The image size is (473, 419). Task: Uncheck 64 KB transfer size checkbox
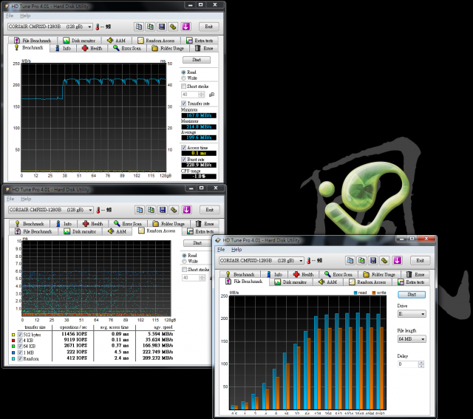(x=20, y=347)
